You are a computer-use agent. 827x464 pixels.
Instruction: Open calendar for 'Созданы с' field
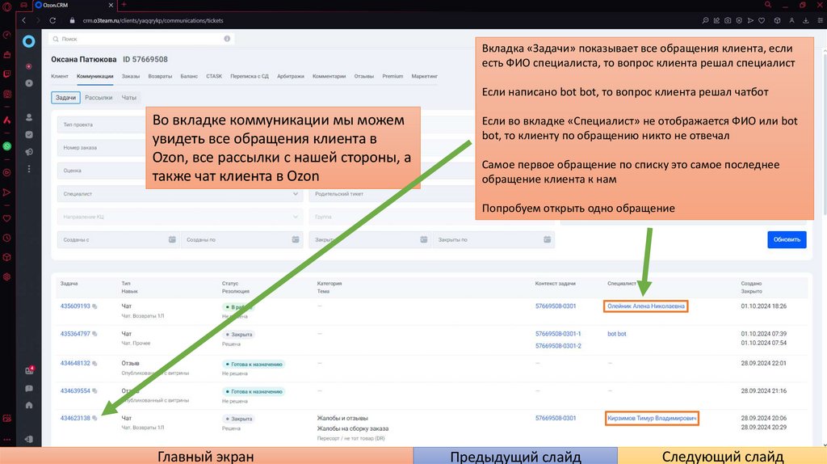[x=172, y=239]
